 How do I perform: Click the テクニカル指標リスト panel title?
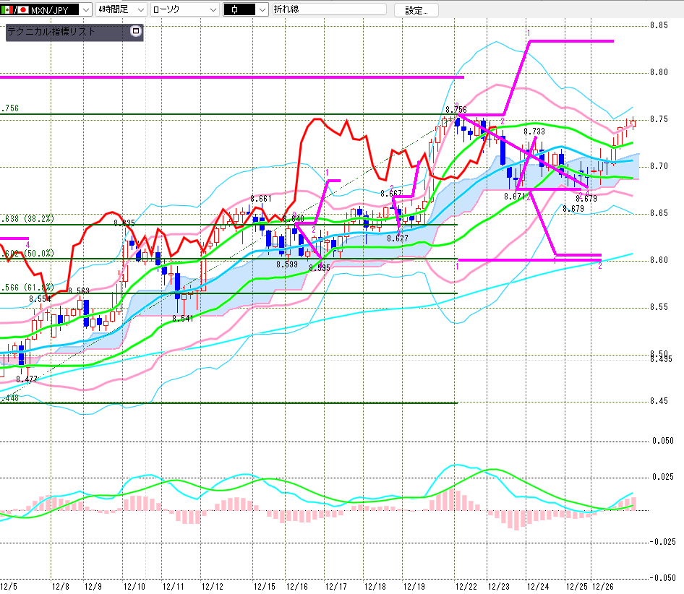[x=51, y=32]
